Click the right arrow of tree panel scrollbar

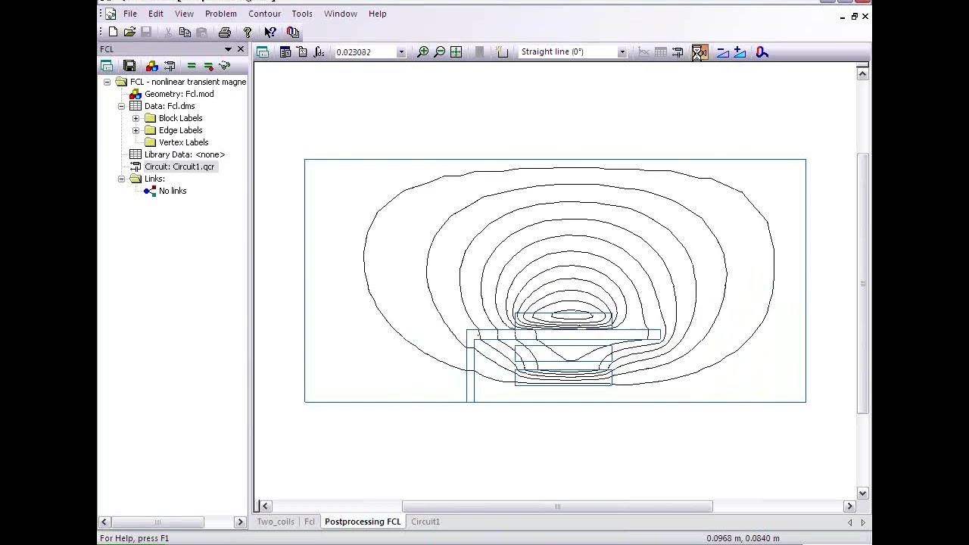(x=240, y=522)
